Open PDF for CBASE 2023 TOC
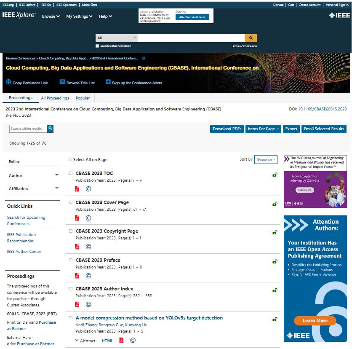352x349 pixels. pos(77,189)
